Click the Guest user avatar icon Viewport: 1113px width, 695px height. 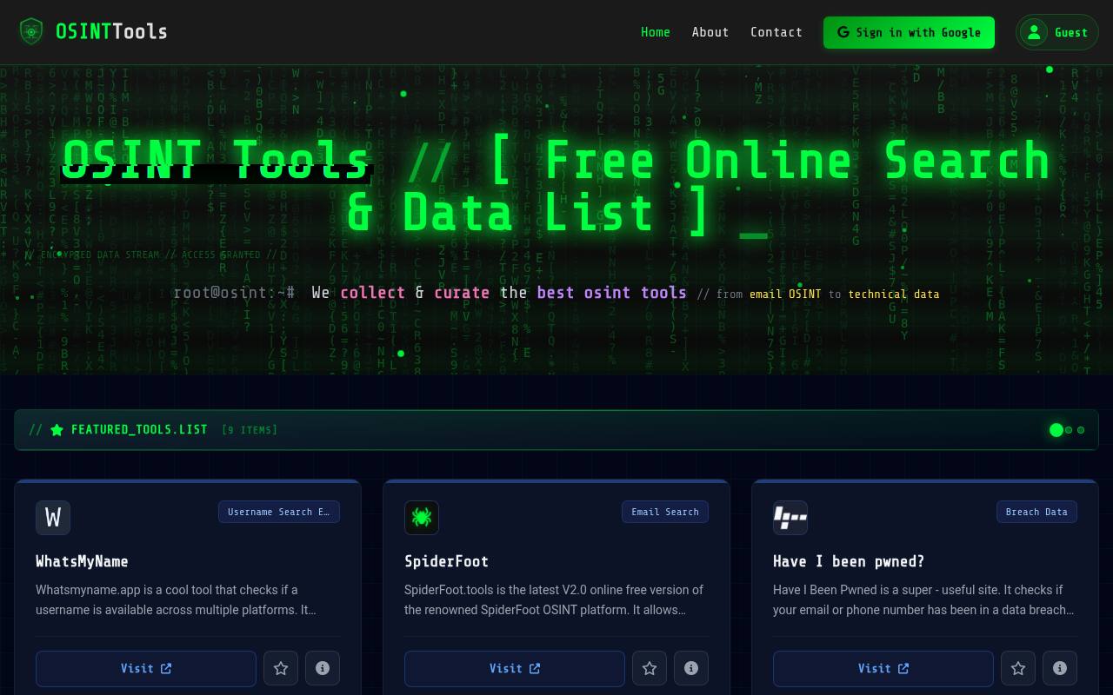pyautogui.click(x=1034, y=32)
